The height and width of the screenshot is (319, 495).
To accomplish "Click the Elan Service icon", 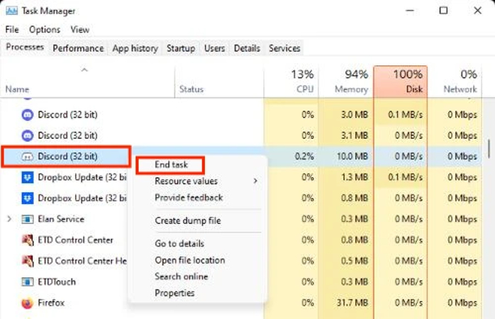I will [28, 219].
